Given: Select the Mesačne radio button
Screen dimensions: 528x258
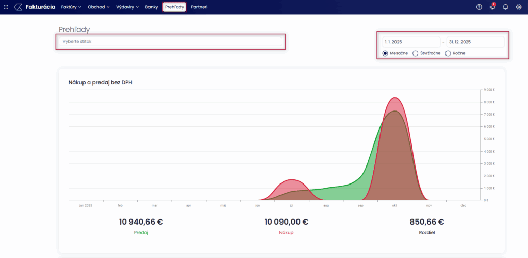Looking at the screenshot, I should point(385,53).
